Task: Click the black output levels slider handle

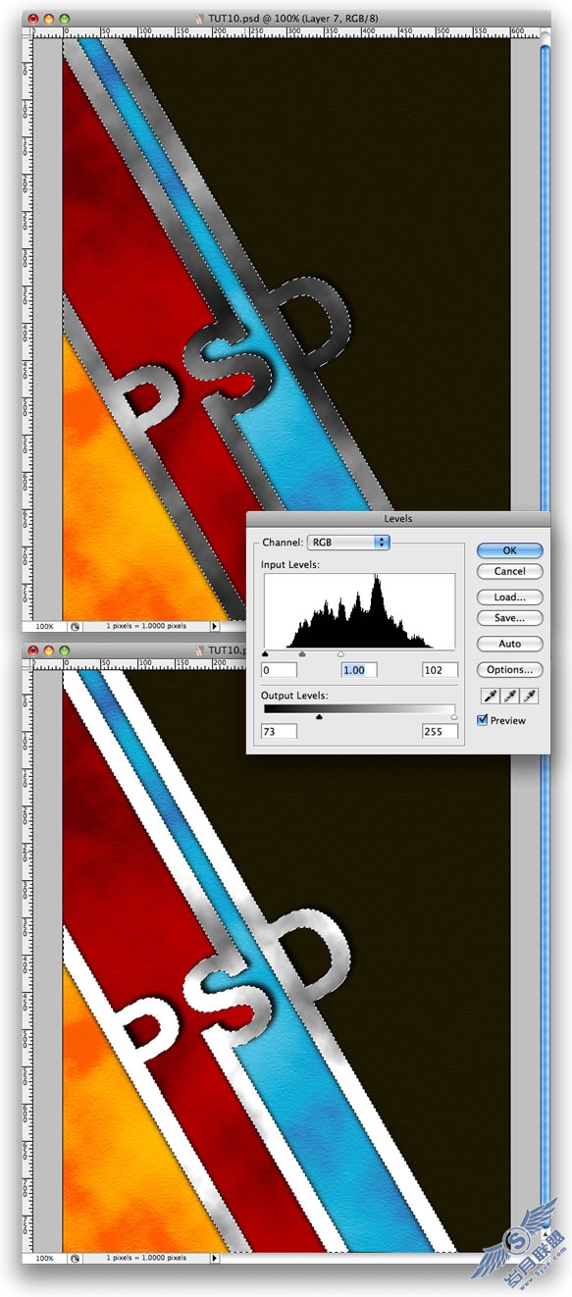Action: coord(319,717)
